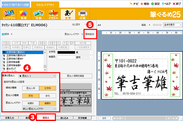Open the レイアウト layout tool
The width and height of the screenshot is (183, 121).
(9, 14)
